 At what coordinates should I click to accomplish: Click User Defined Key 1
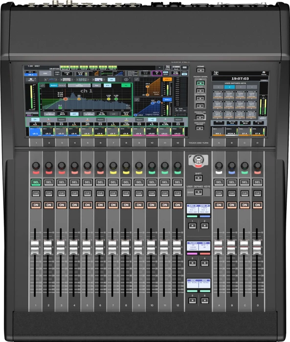pyautogui.click(x=192, y=226)
